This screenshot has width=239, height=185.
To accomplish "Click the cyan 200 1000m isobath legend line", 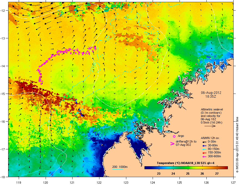I will click(118, 169).
